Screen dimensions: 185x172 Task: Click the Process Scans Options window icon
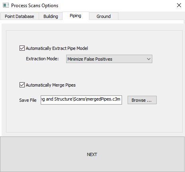coord(6,5)
